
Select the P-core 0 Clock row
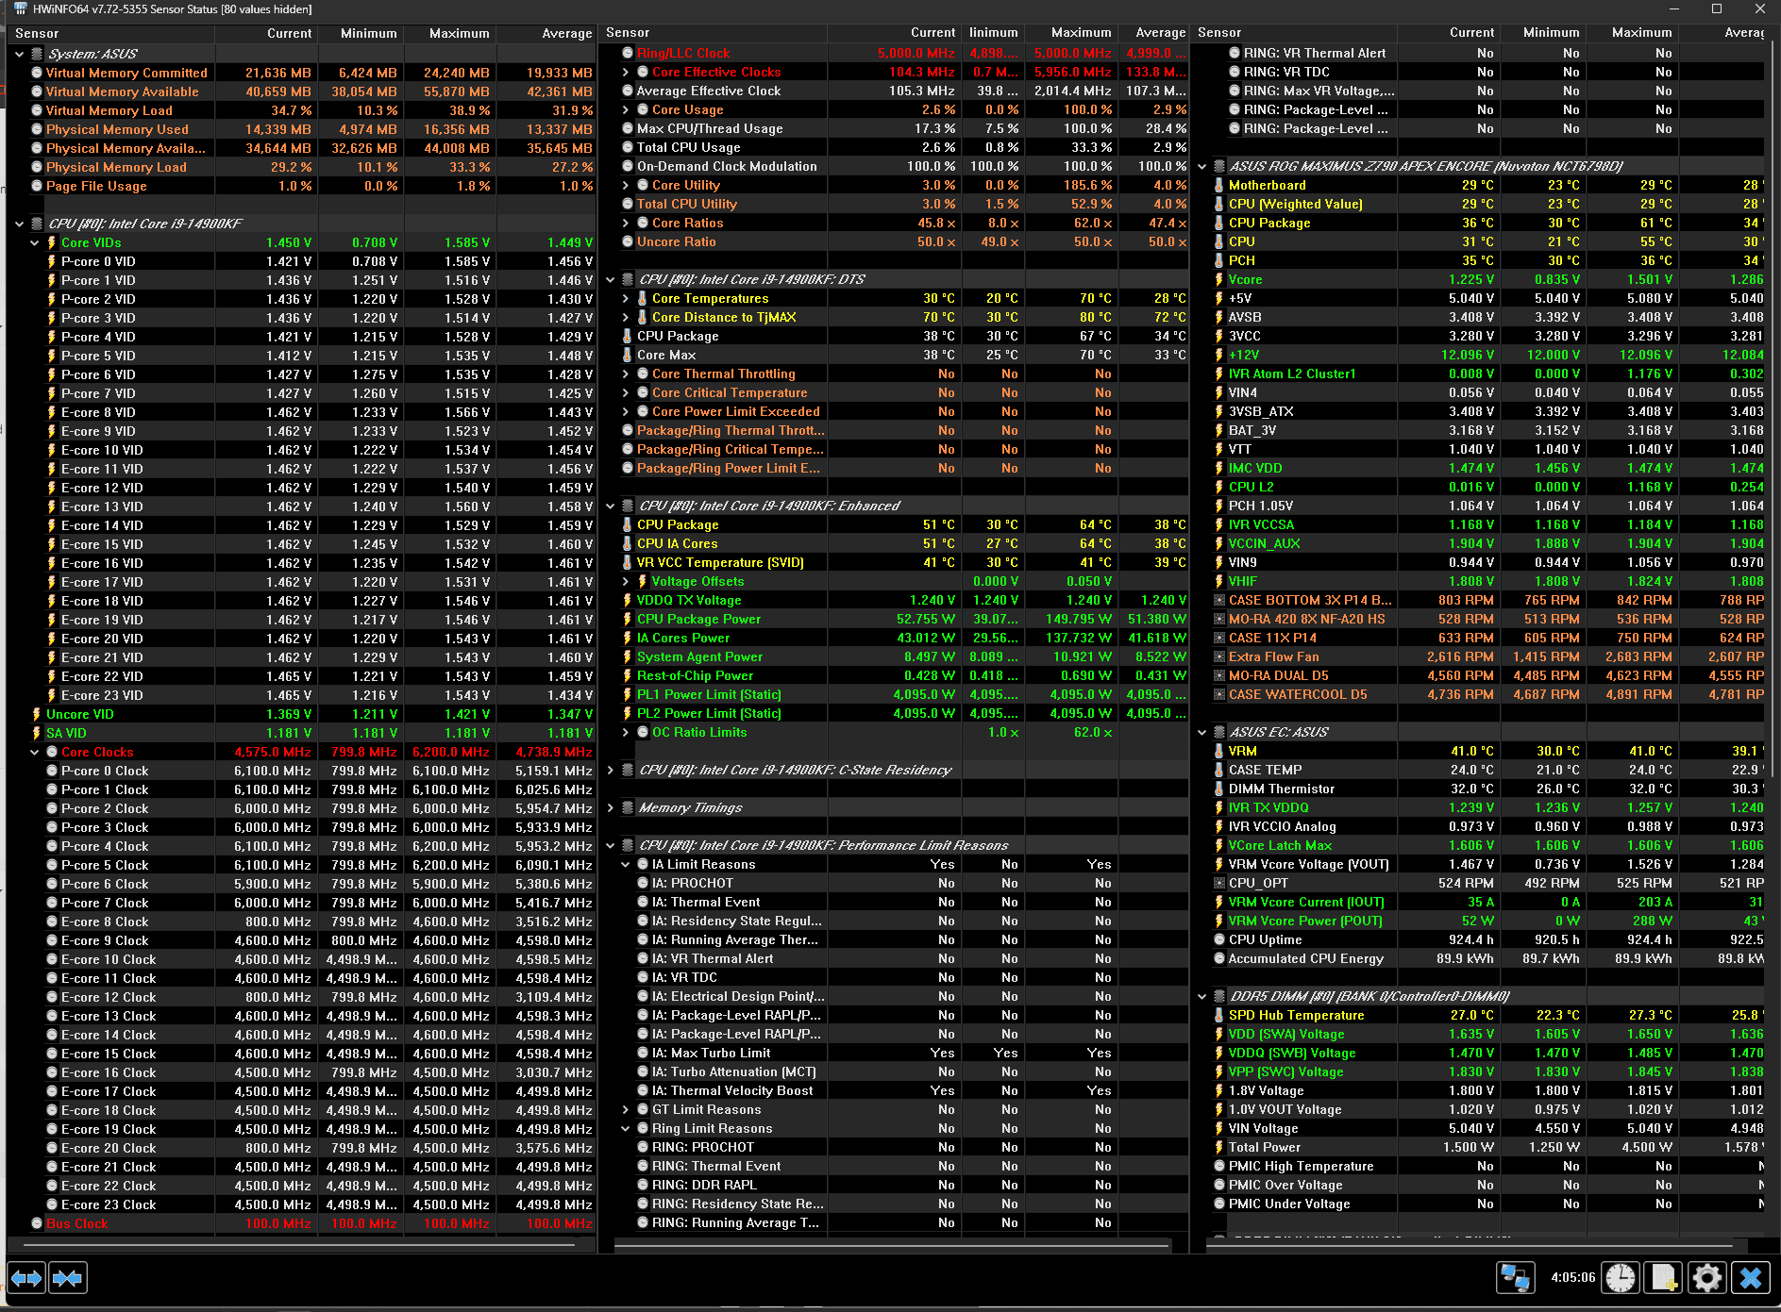click(301, 771)
